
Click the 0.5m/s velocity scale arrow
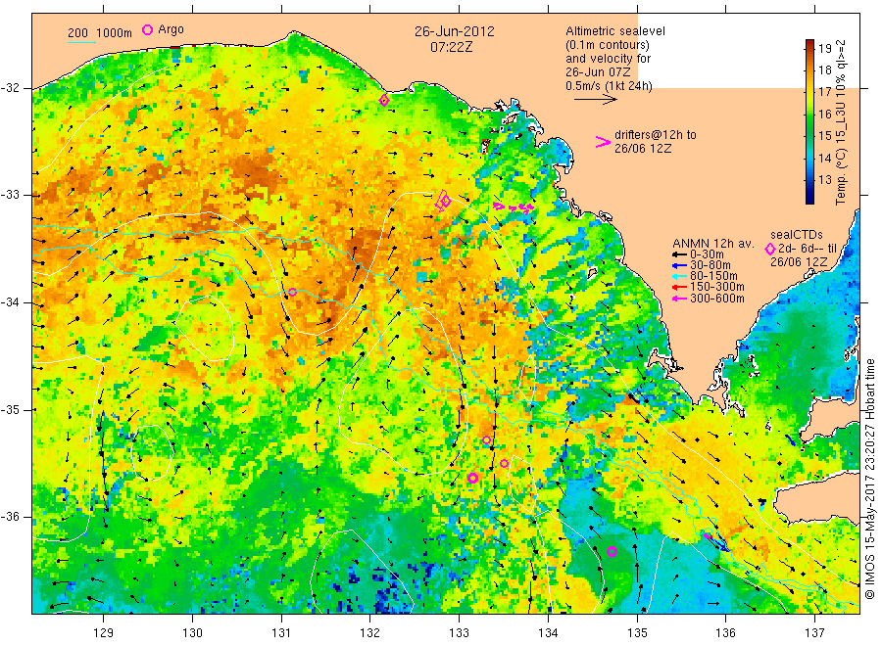coord(596,100)
